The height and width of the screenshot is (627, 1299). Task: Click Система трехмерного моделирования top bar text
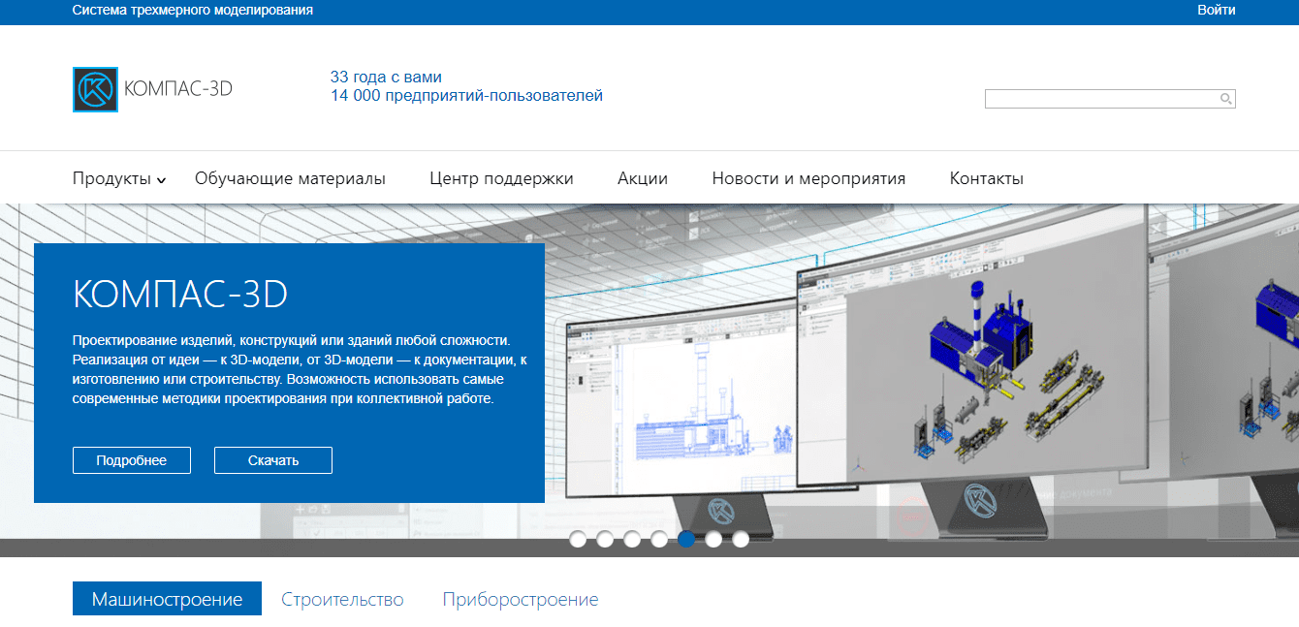tap(193, 11)
